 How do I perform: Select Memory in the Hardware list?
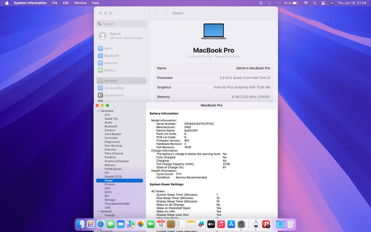pos(110,165)
